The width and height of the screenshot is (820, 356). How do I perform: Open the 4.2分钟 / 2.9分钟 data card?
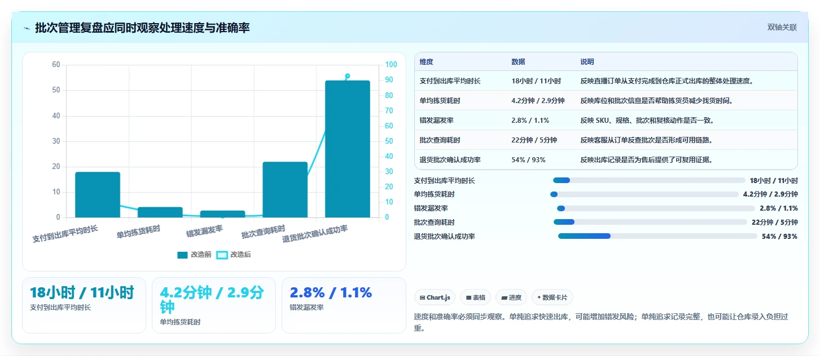click(214, 305)
